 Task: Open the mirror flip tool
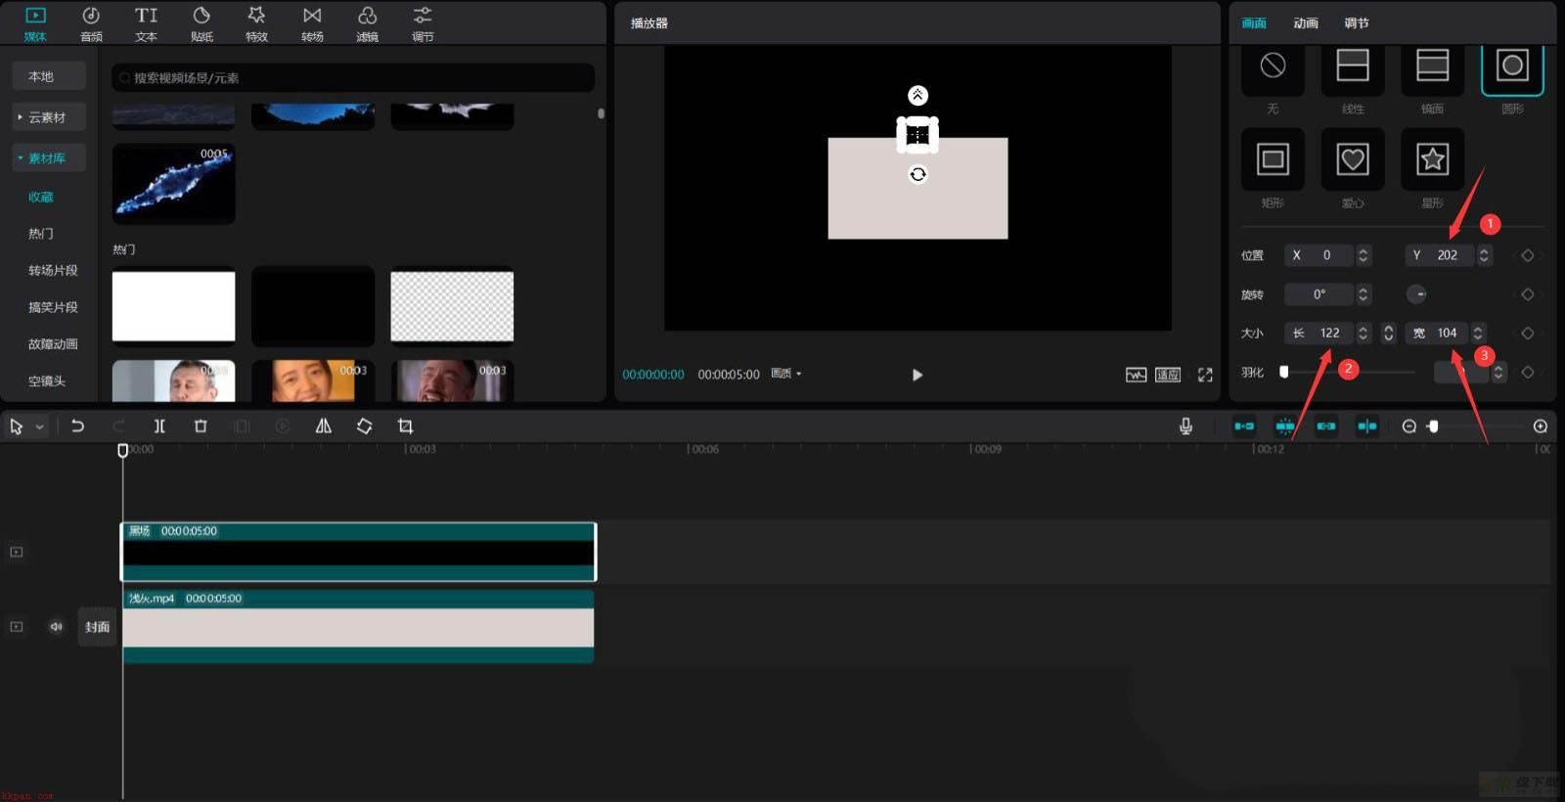(324, 426)
